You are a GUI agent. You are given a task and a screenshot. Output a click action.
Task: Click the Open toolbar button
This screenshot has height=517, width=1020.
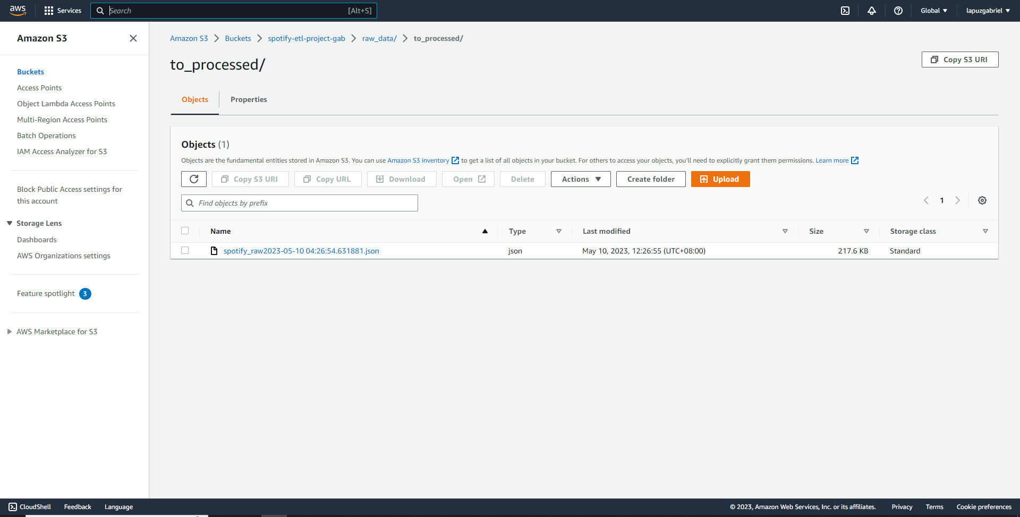(468, 179)
